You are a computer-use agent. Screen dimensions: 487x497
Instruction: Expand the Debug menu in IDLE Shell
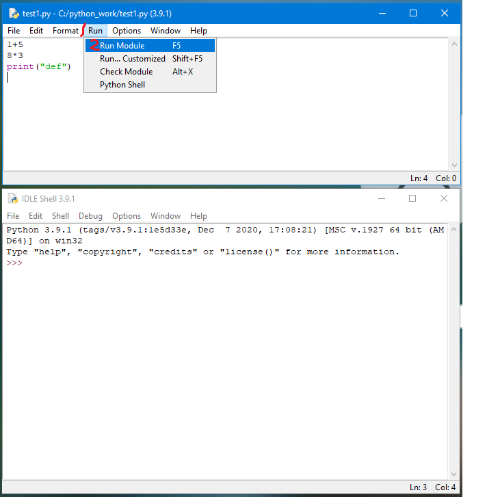90,216
